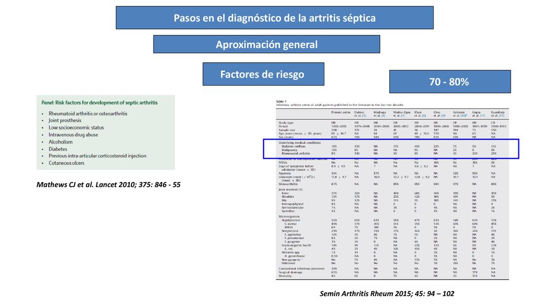
Task: Click the 'Monoarthritis' row label
Action: [288, 184]
